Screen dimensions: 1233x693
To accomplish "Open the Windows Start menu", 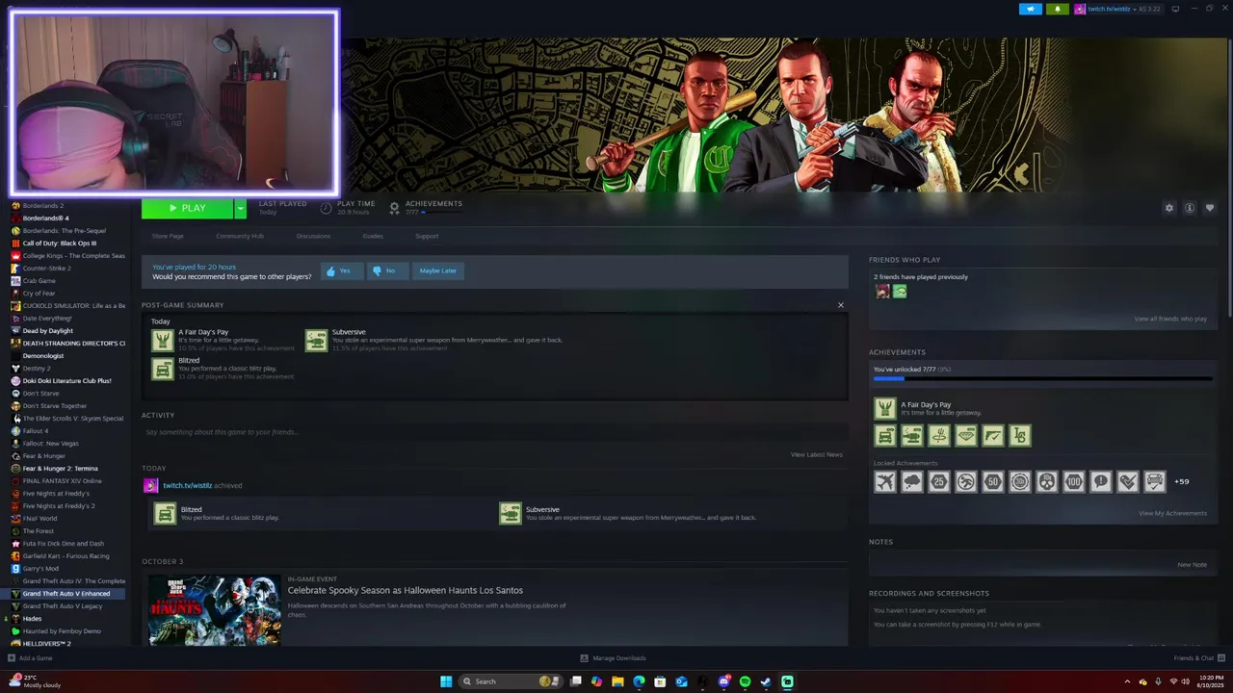I will [x=446, y=681].
